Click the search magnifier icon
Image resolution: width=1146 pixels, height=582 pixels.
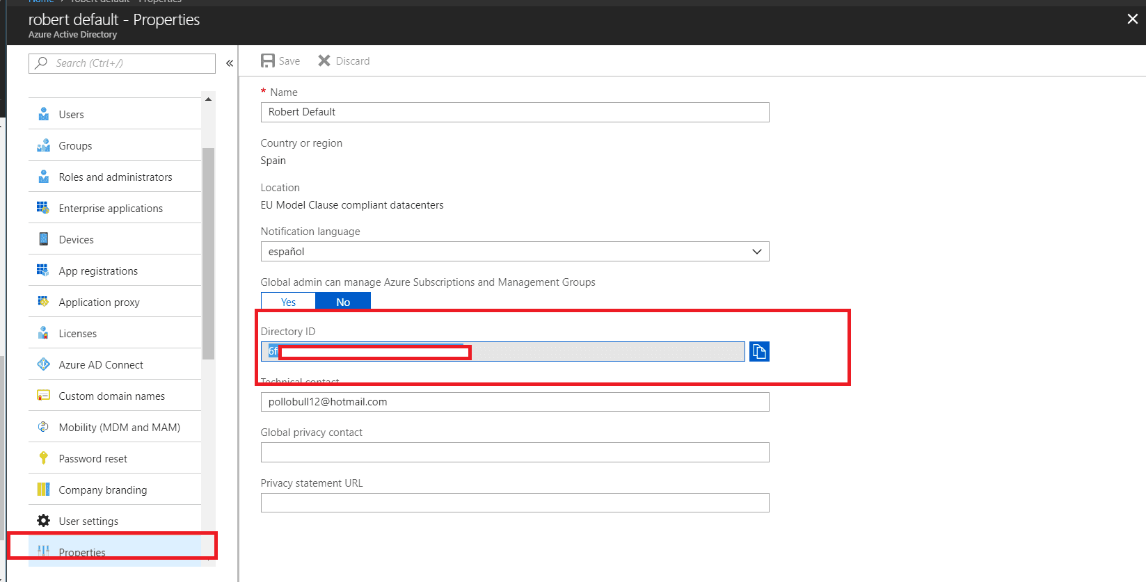tap(42, 63)
